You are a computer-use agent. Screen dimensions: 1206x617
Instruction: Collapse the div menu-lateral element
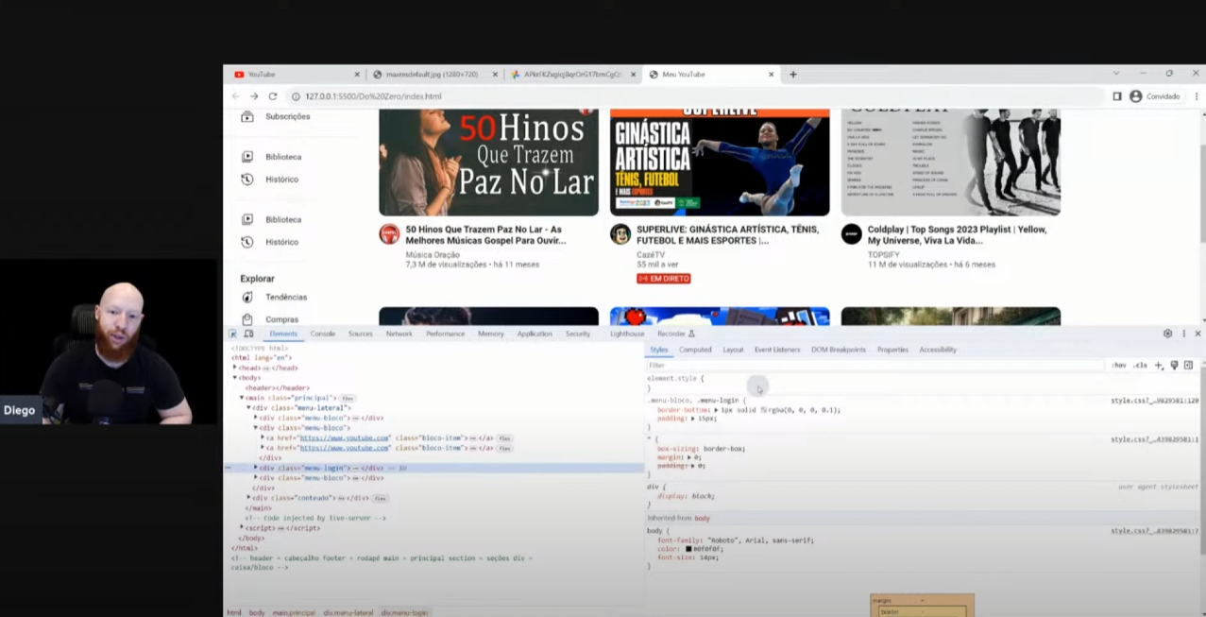pos(249,408)
